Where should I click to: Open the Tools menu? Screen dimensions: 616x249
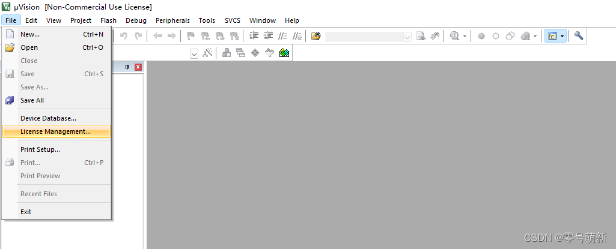click(207, 20)
